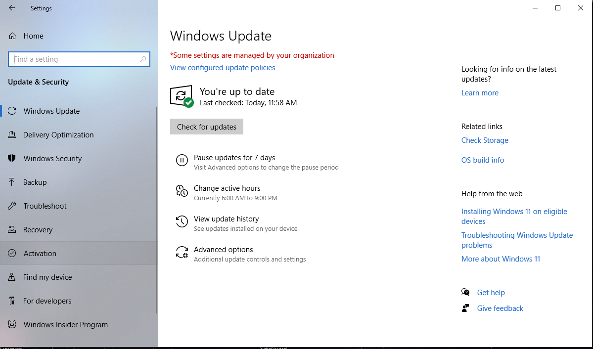Click the Learn more link
Viewport: 593px width, 349px height.
pos(480,93)
